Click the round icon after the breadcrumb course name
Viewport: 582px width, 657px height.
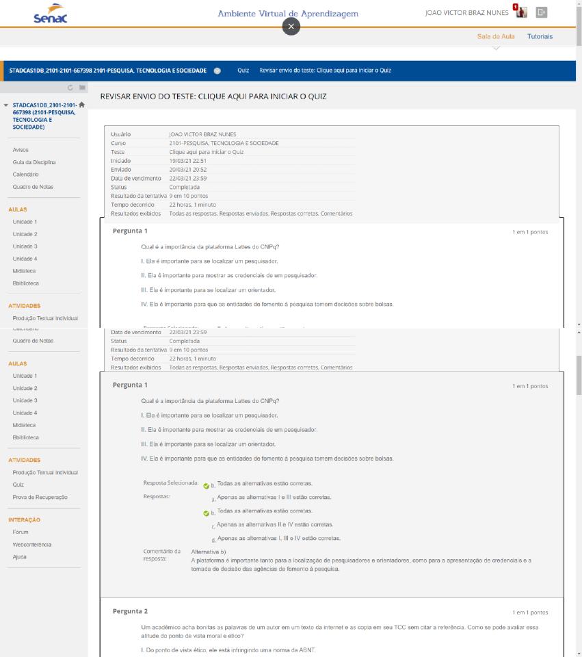(x=217, y=70)
